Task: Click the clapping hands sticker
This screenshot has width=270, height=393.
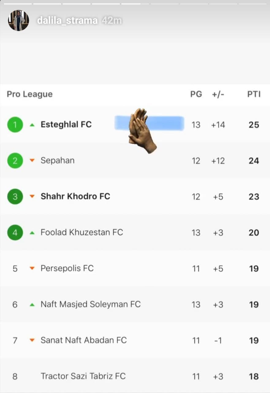Action: click(x=141, y=130)
